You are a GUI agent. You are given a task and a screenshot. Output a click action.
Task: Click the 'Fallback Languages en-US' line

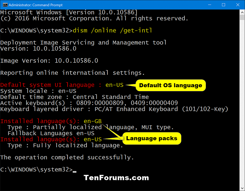click(x=51, y=133)
